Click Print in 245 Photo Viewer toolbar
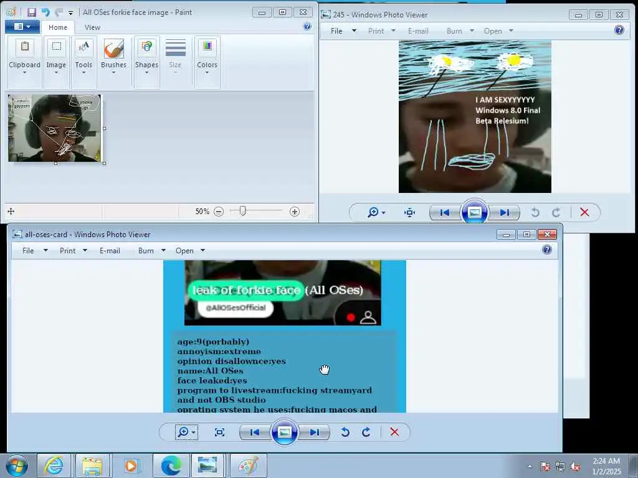Viewport: 638px width, 478px height. tap(376, 31)
